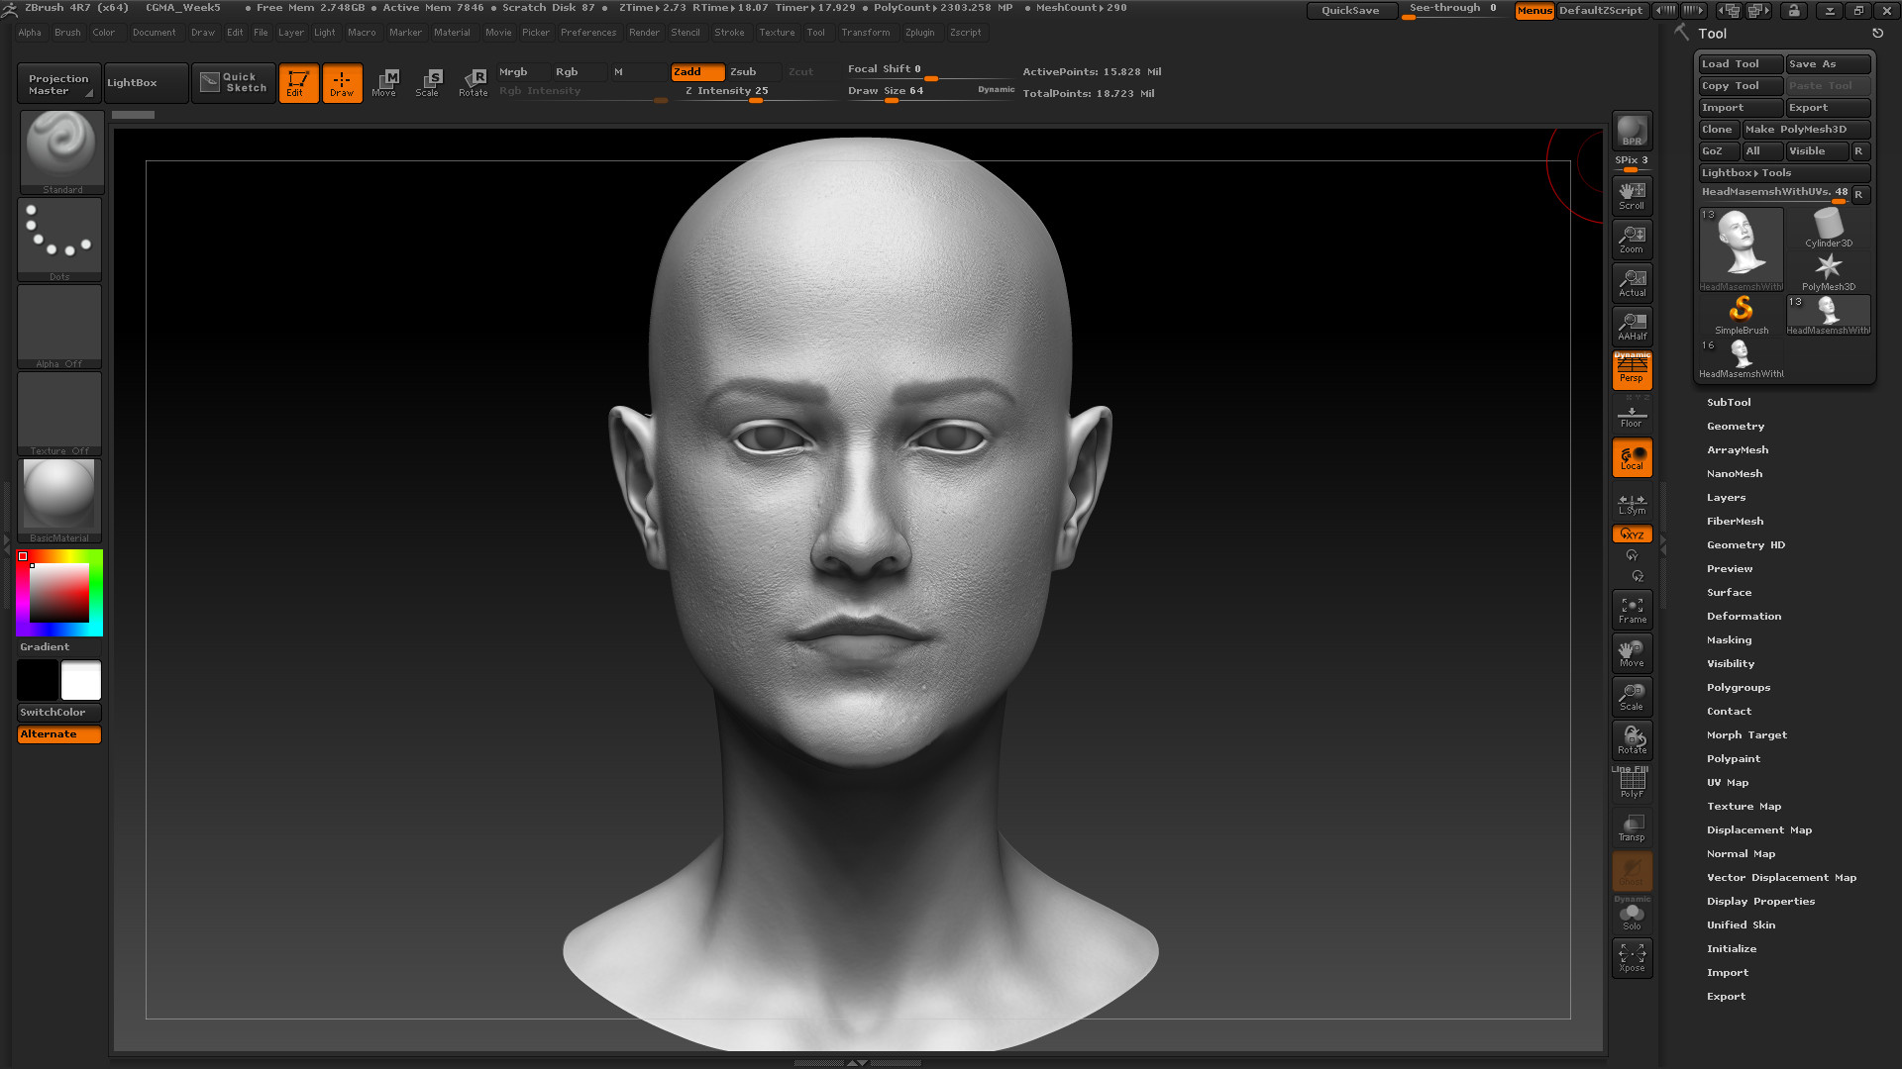
Task: Click the AAHalf zoom icon
Action: point(1632,326)
